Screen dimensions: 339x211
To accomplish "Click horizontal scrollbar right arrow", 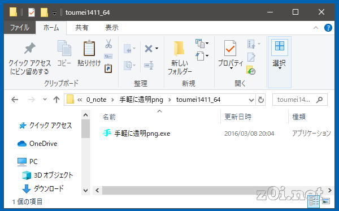I will [x=330, y=191].
